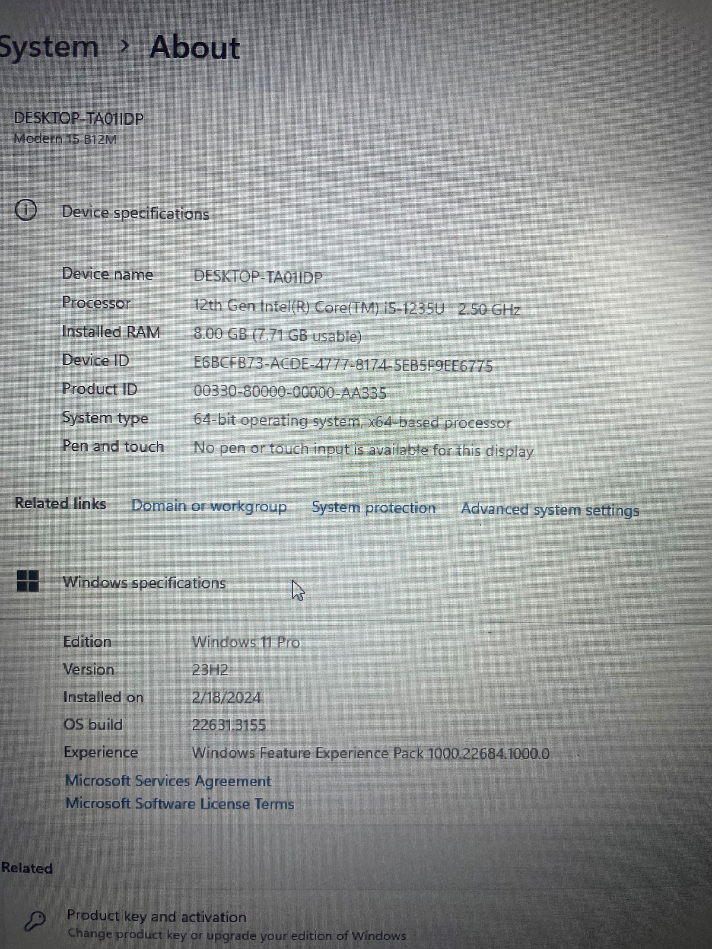Click the About breadcrumb heading
The height and width of the screenshot is (949, 712).
point(194,47)
